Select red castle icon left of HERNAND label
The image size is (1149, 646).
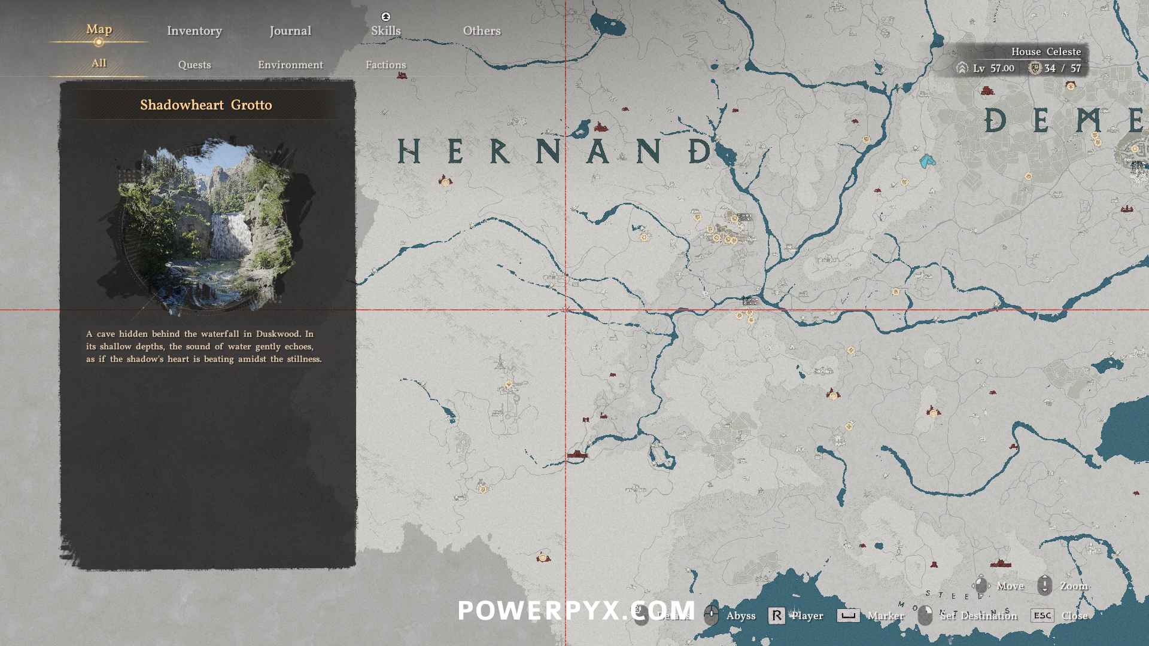pyautogui.click(x=445, y=180)
